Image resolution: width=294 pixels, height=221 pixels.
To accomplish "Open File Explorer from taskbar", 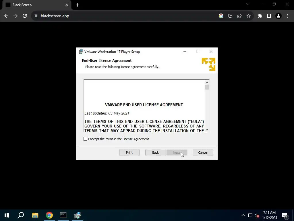I will pos(35,215).
